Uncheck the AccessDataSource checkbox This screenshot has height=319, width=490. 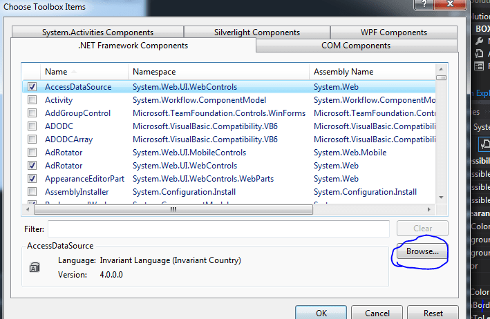tap(32, 87)
